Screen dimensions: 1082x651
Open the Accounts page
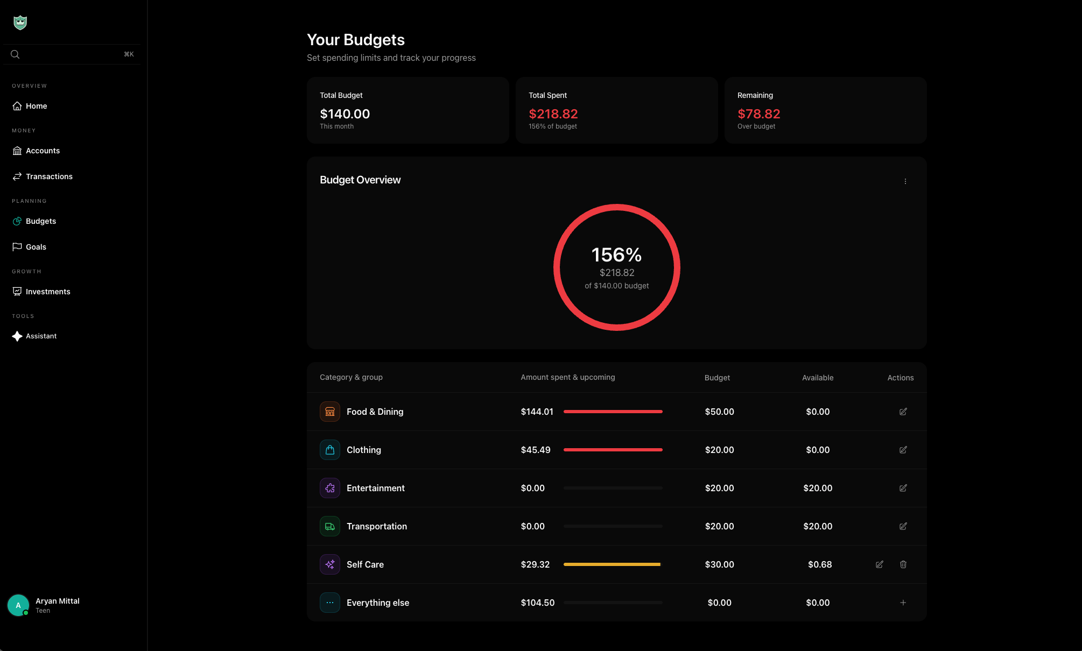tap(43, 151)
